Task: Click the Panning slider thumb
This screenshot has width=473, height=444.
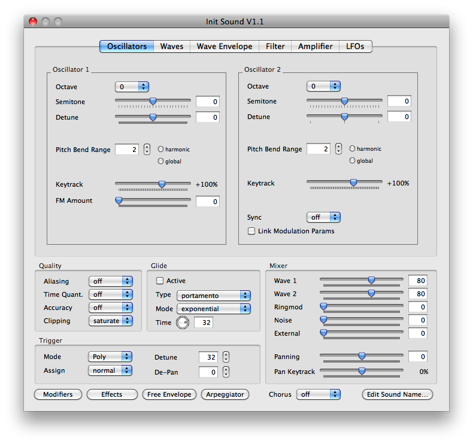Action: coord(362,356)
